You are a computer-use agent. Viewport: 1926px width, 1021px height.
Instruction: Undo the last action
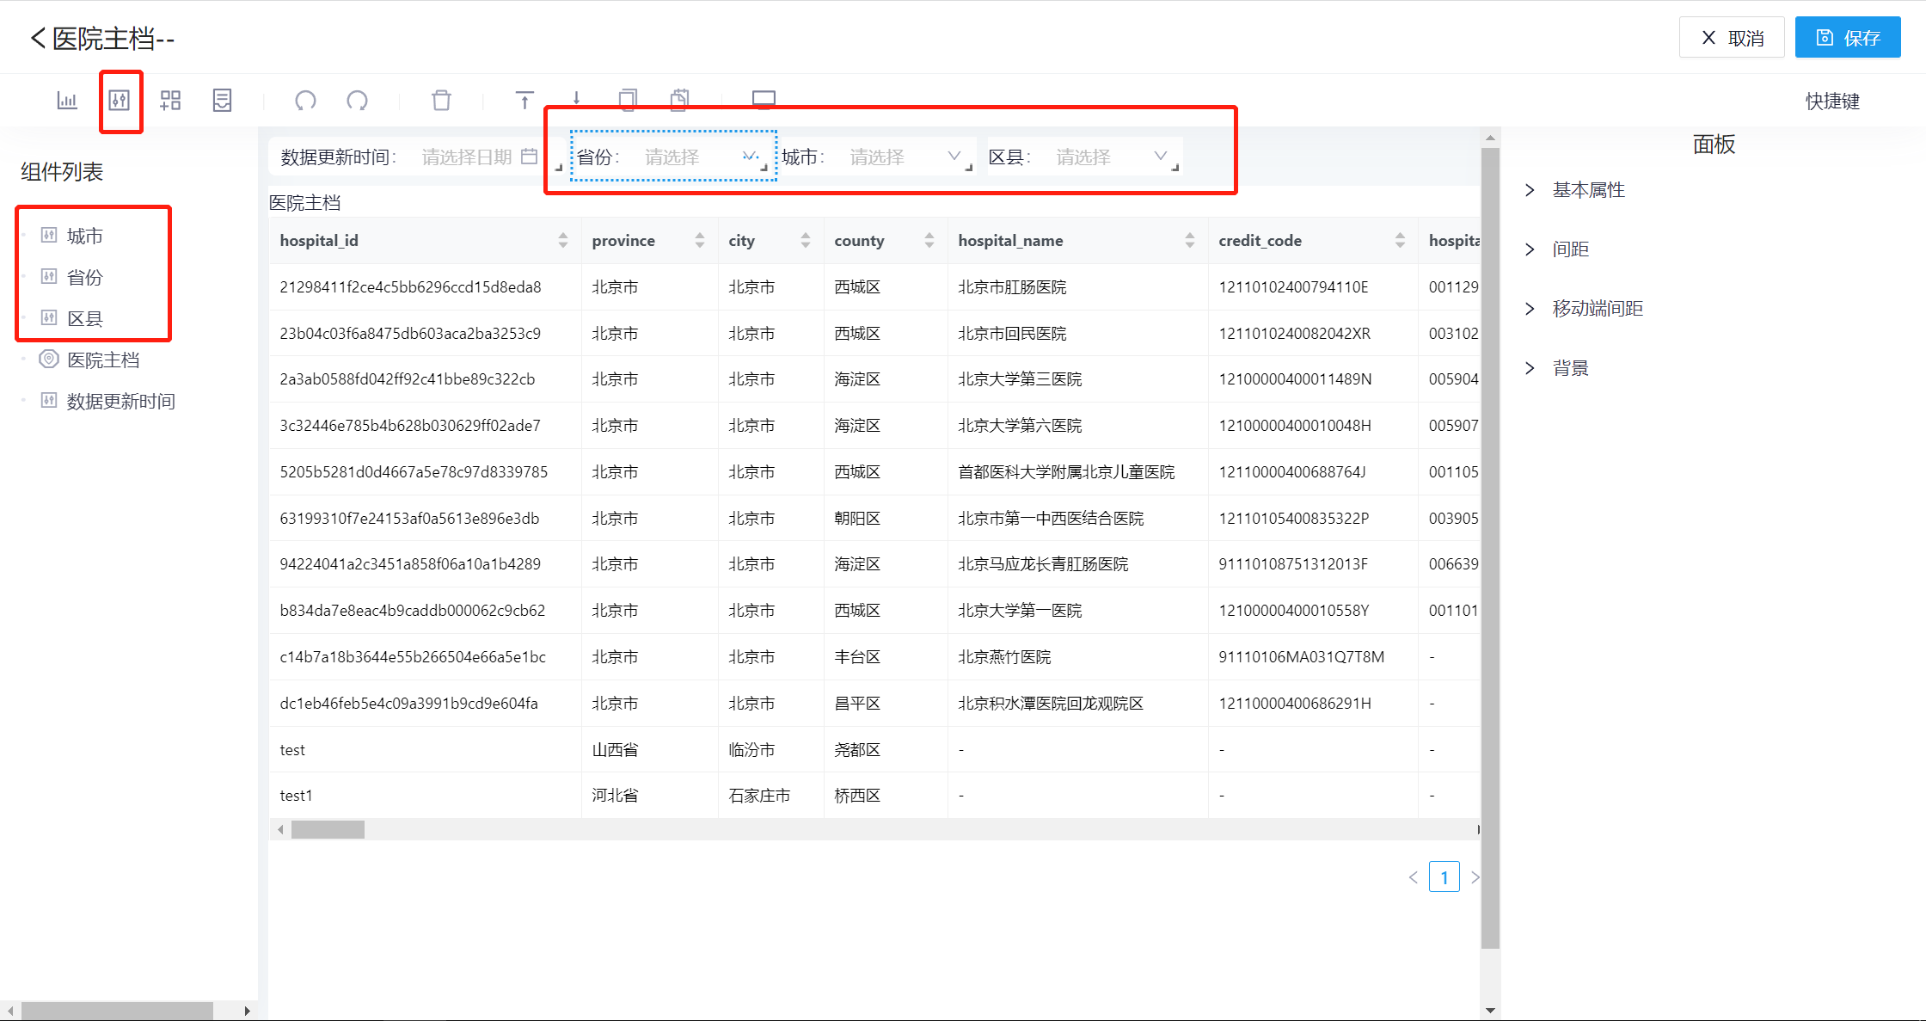[305, 100]
